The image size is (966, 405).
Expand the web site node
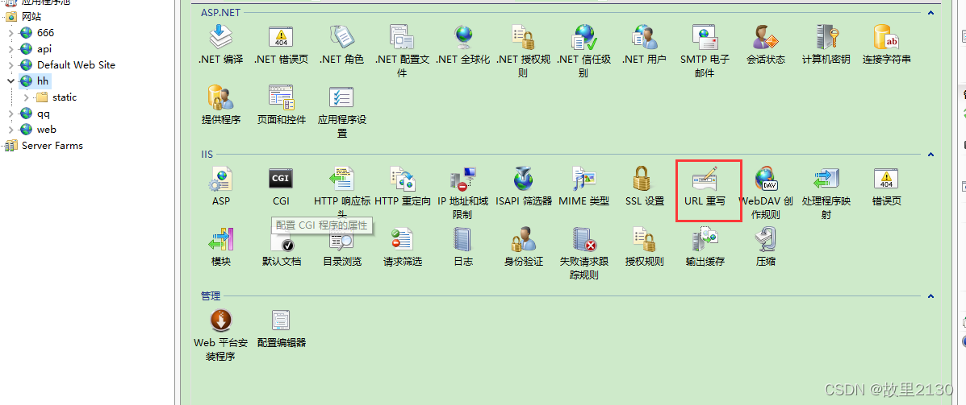coord(11,129)
